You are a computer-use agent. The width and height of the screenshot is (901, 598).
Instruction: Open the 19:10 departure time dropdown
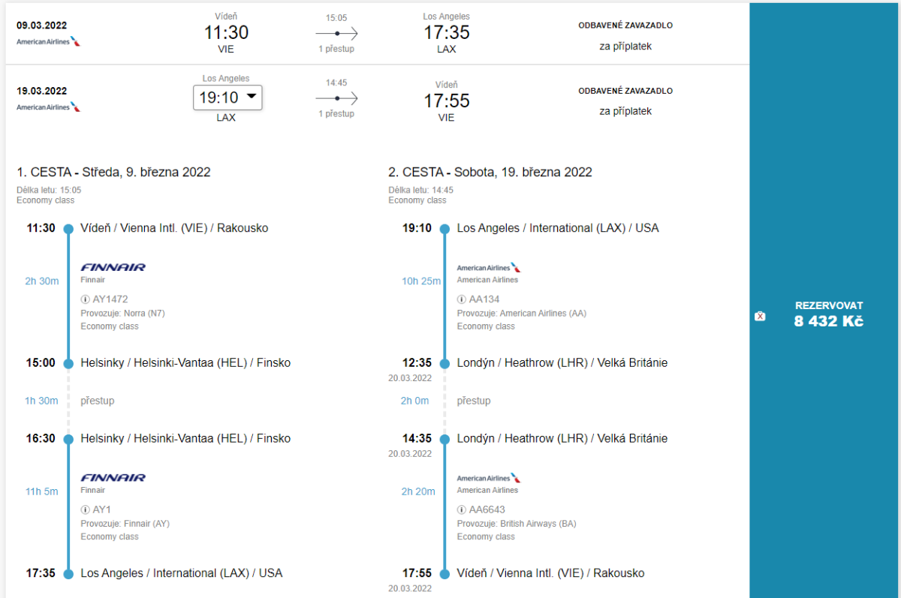pyautogui.click(x=228, y=98)
